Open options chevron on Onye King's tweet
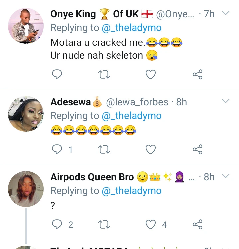 point(225,14)
